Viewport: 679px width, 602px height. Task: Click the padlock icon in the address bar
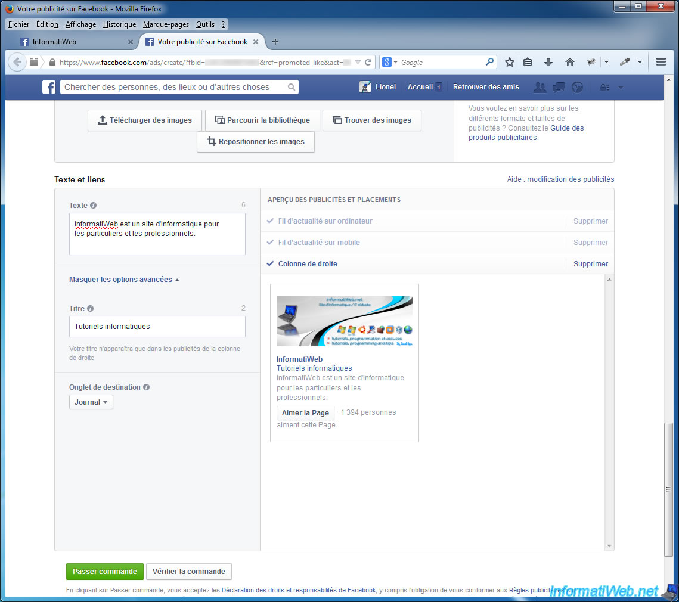pyautogui.click(x=52, y=63)
